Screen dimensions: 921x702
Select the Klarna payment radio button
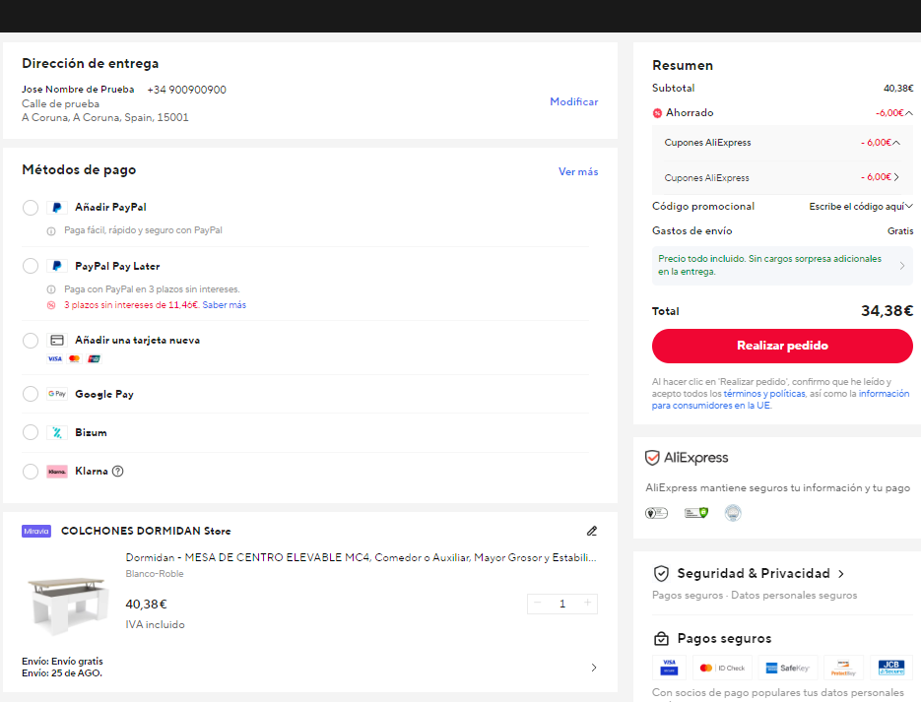[x=31, y=472]
